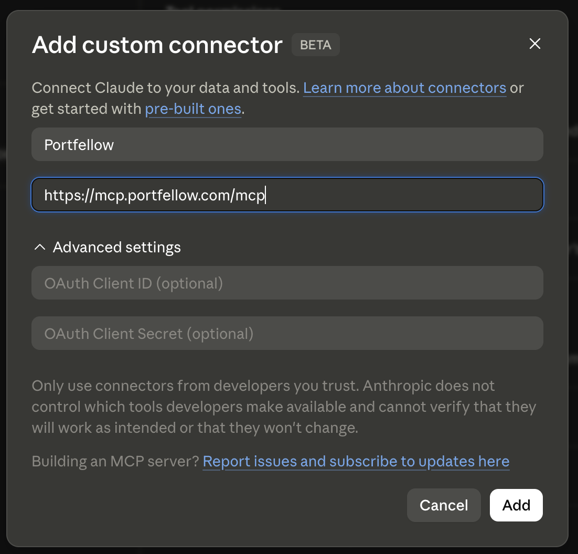Dismiss dialog by clicking the dimmed backdrop
578x554 pixels.
(x=573, y=258)
